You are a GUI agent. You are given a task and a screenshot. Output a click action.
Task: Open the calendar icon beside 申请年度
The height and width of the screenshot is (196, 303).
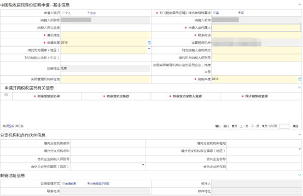coord(149,42)
